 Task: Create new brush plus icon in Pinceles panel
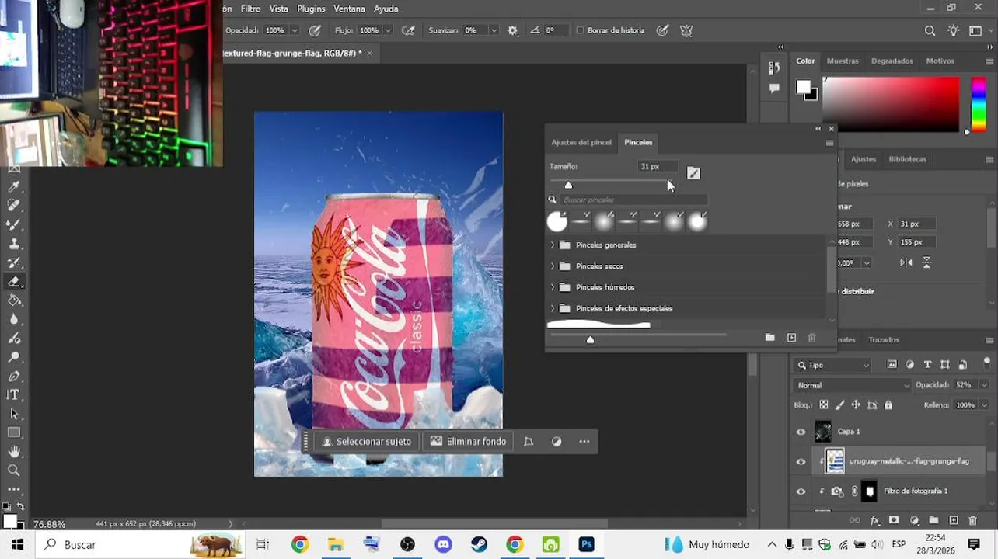[791, 338]
